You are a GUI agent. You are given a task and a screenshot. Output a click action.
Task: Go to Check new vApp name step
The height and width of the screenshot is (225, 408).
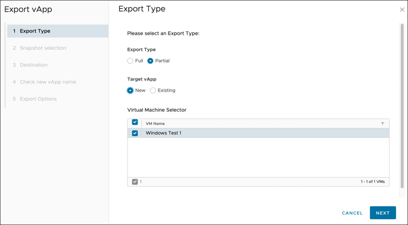(58, 82)
